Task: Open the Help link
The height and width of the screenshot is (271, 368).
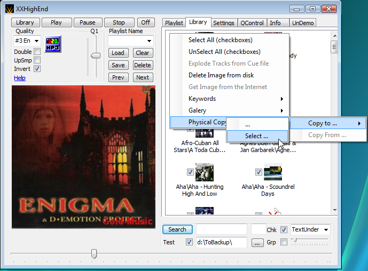Action: [x=20, y=78]
